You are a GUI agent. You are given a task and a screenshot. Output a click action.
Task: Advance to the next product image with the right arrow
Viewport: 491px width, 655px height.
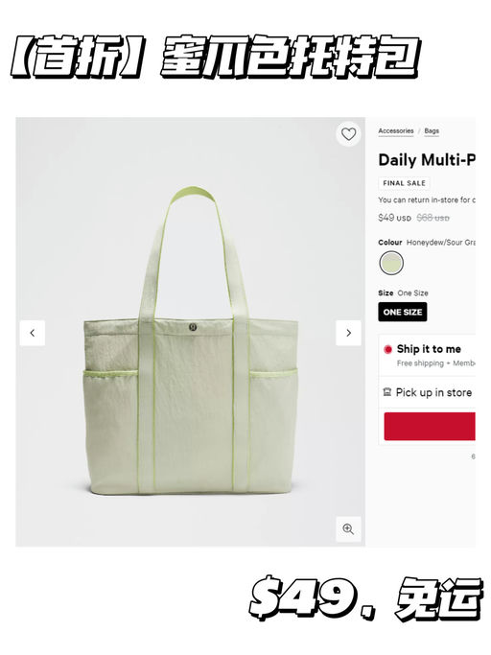[348, 333]
